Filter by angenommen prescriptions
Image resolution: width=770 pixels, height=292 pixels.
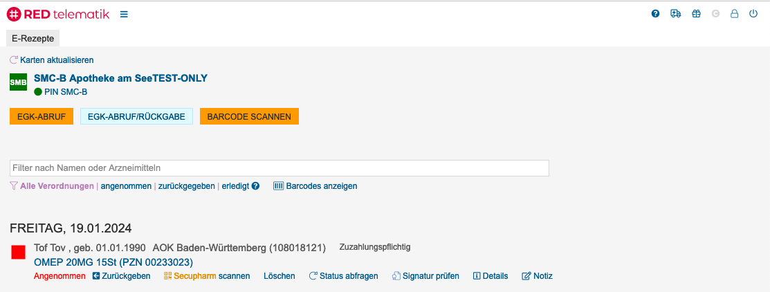point(126,186)
